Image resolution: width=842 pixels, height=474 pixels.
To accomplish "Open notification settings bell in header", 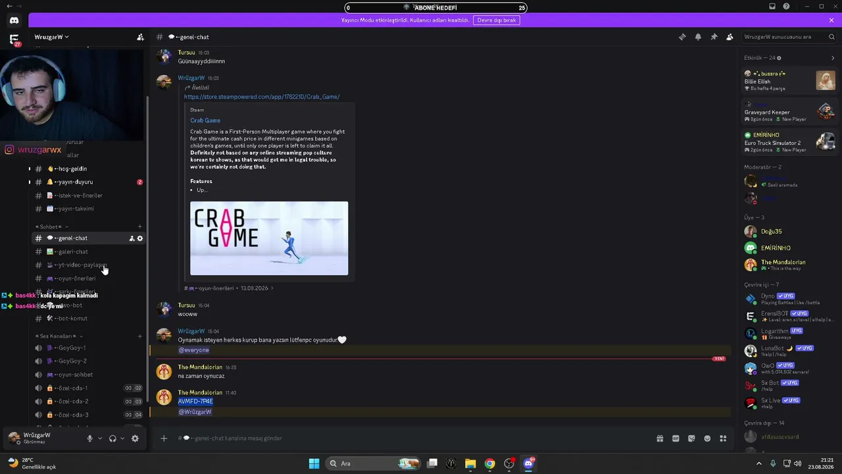I will (698, 37).
